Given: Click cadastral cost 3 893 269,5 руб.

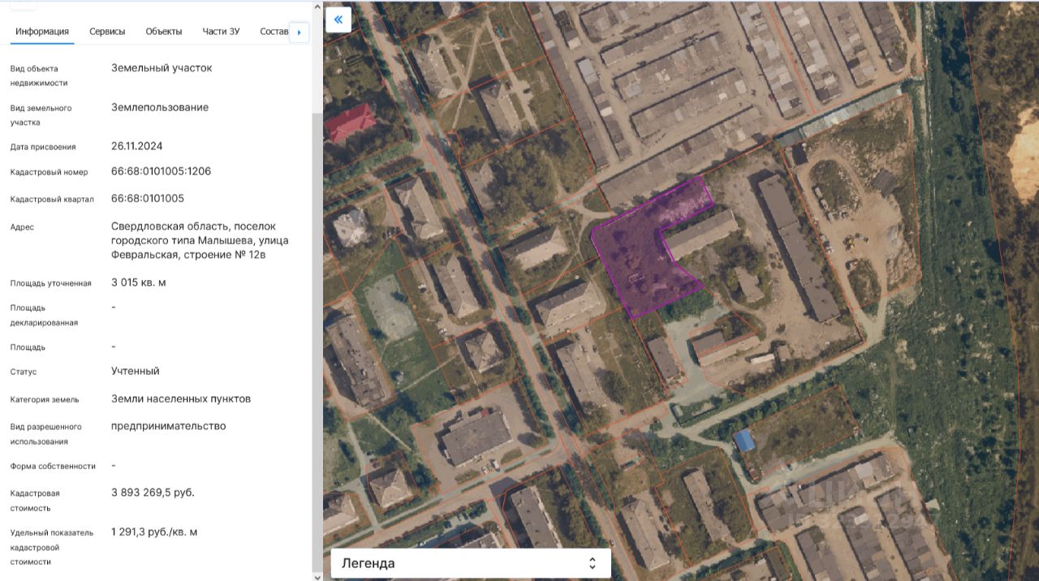Looking at the screenshot, I should tap(153, 493).
